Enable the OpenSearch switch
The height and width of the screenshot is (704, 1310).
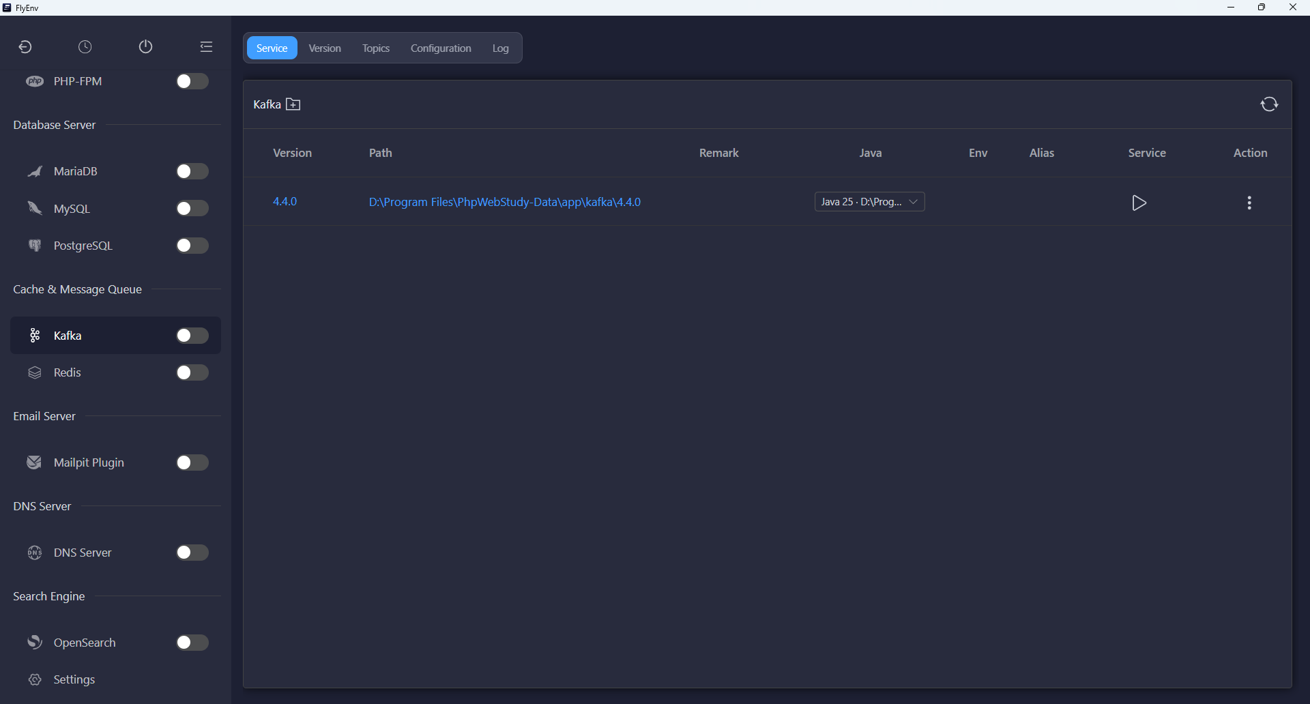click(x=192, y=643)
